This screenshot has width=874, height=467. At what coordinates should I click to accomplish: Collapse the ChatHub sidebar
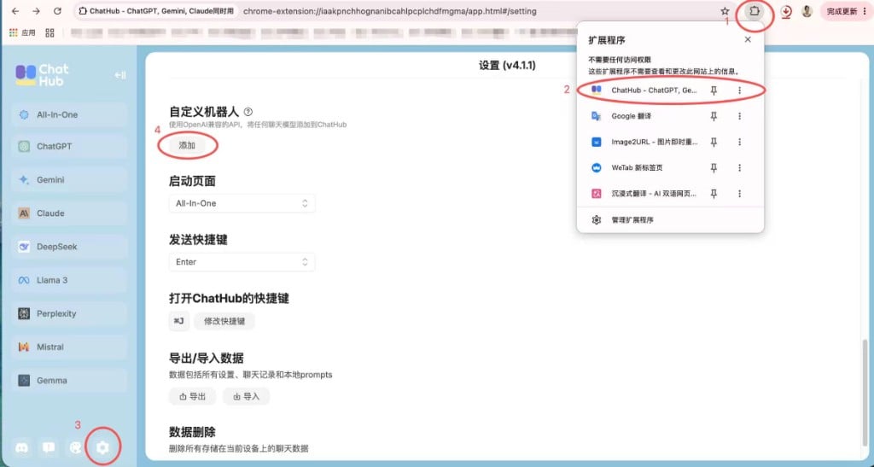pos(119,75)
